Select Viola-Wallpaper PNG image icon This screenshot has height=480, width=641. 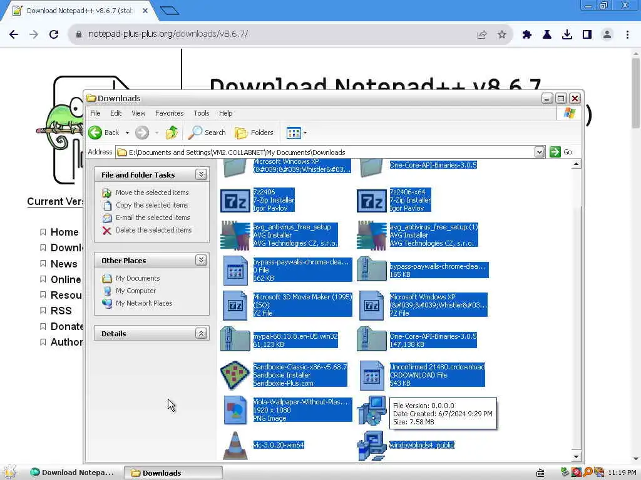click(x=235, y=410)
